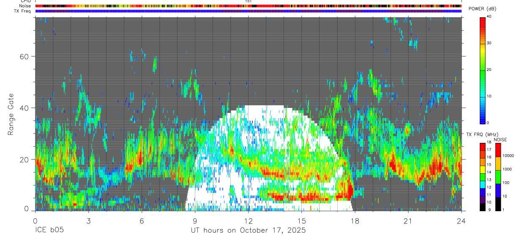Select the Range Gate y-axis label

coord(12,114)
